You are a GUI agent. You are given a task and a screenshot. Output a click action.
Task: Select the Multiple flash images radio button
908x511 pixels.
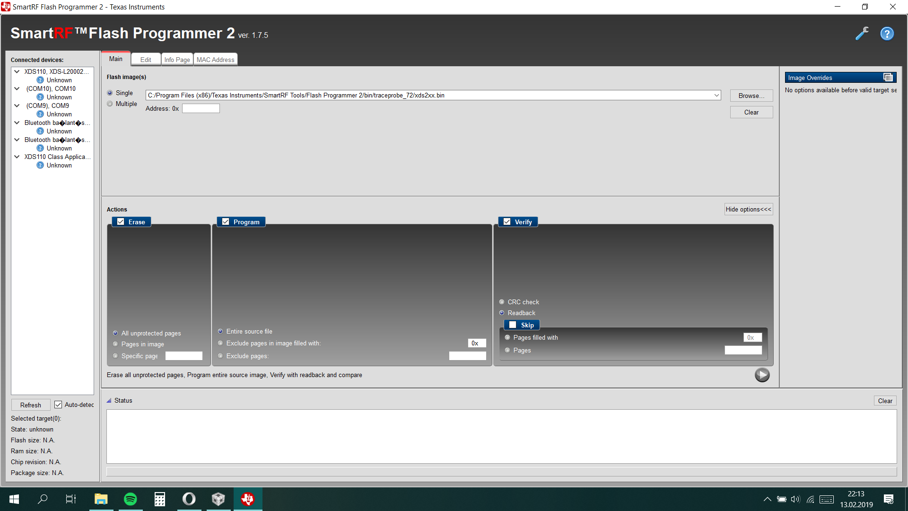[x=110, y=104]
